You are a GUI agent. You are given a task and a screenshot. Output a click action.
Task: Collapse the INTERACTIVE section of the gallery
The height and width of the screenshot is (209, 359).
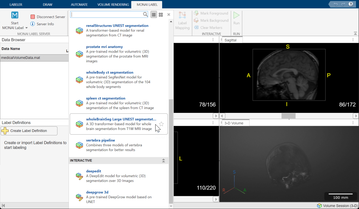tap(163, 160)
